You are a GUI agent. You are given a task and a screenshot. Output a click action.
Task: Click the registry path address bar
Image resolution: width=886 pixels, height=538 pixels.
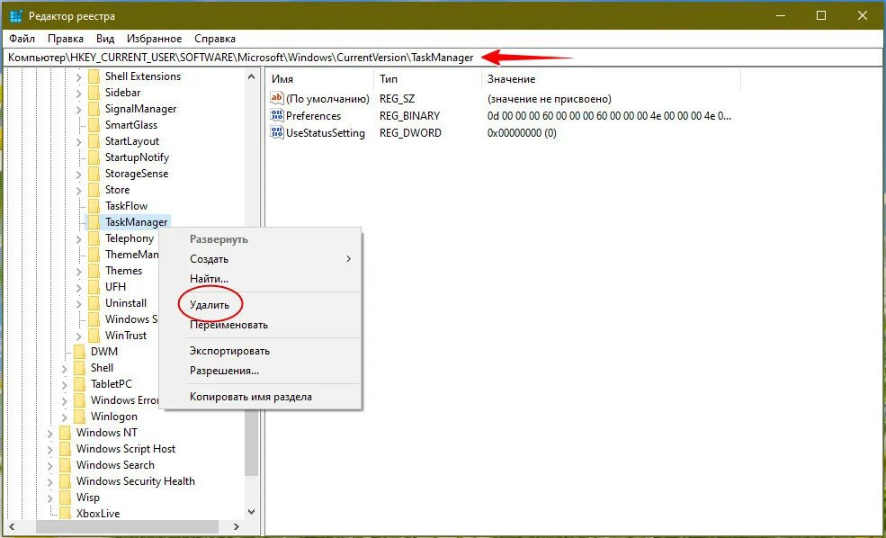443,58
